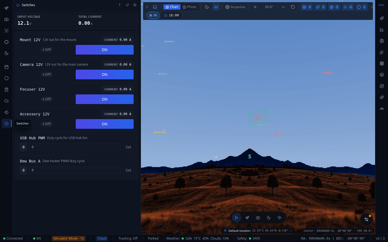Switch to the Chart tab
The image size is (388, 242).
click(x=172, y=7)
